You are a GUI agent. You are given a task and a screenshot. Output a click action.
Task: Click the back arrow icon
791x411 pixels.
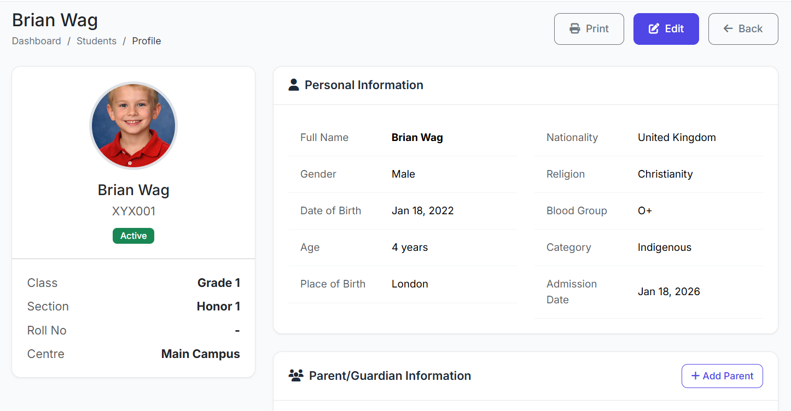click(728, 29)
